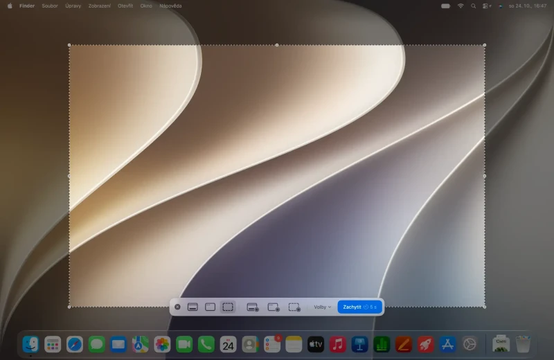Open Finder from the Dock

30,344
